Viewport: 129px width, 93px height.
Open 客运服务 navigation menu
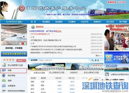46,22
